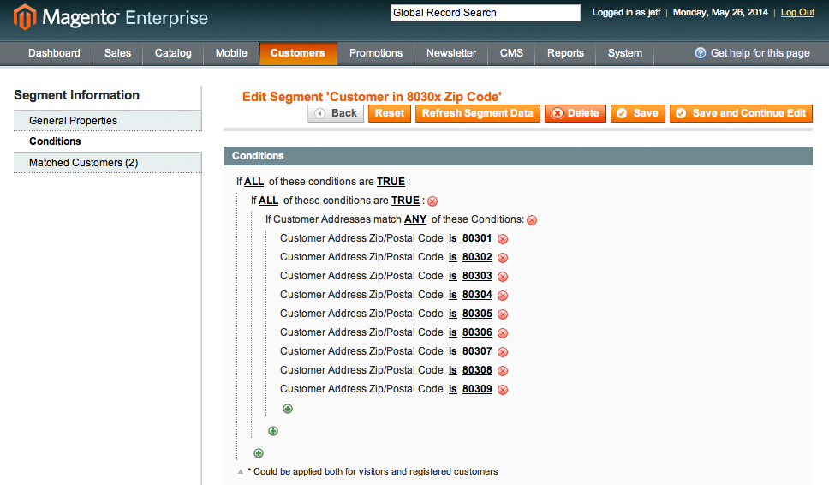This screenshot has height=485, width=829.
Task: Open the Sales menu
Action: (x=117, y=53)
